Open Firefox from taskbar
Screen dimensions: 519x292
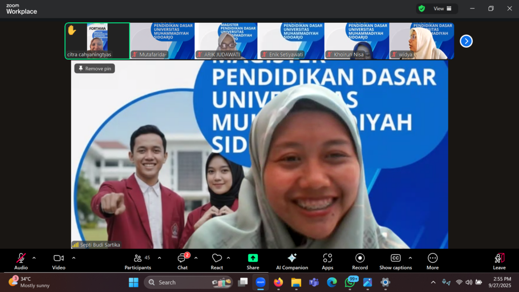[278, 282]
